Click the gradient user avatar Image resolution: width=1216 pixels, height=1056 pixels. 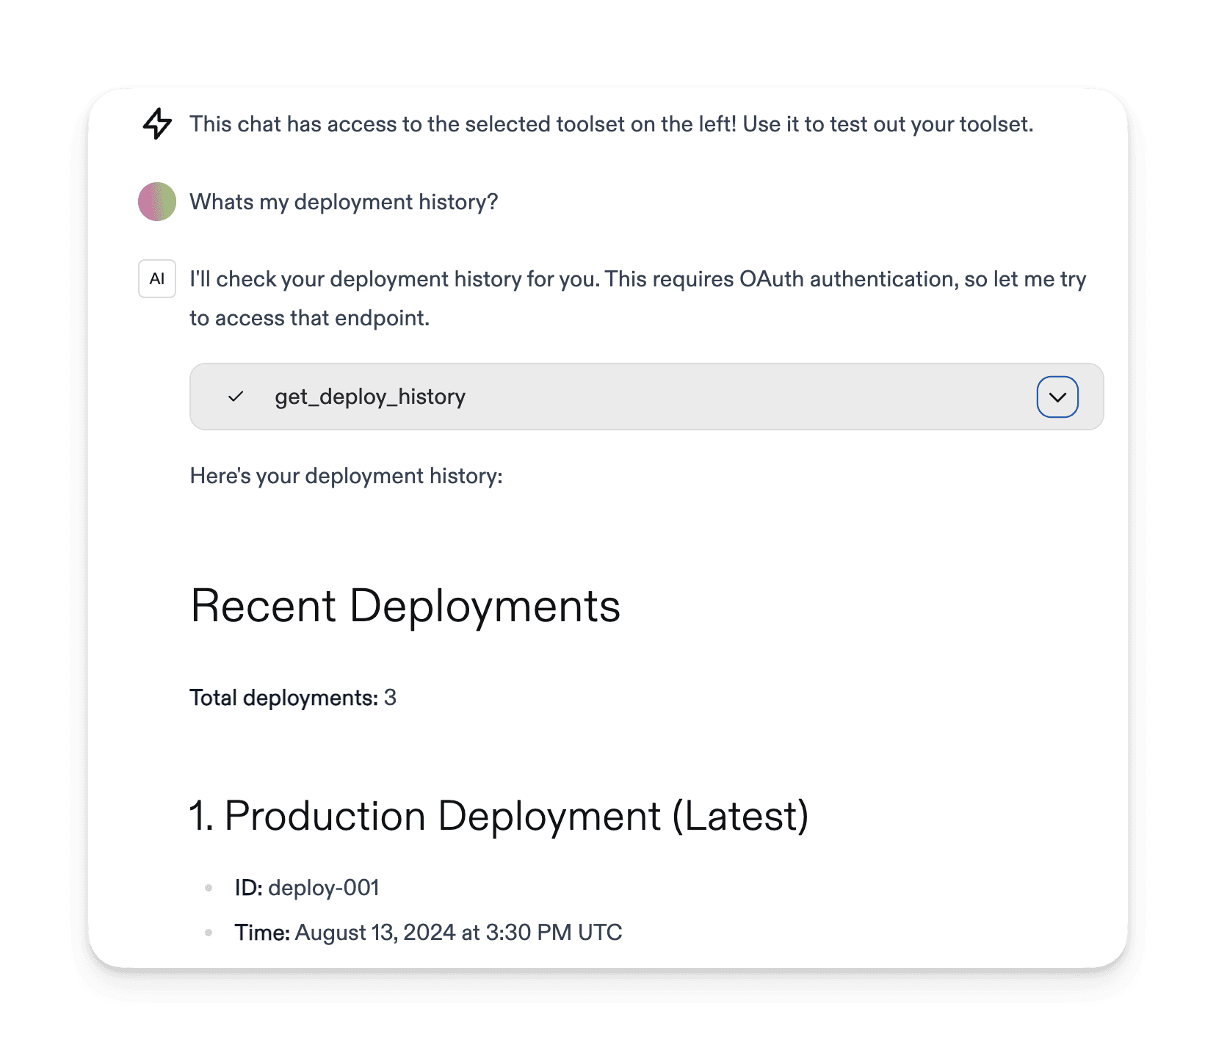(157, 202)
